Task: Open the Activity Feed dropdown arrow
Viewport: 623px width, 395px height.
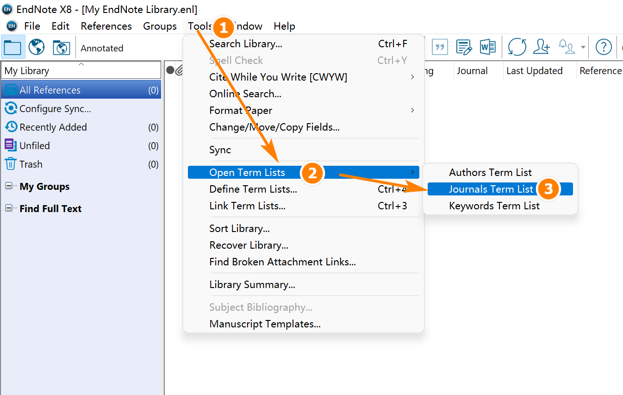Action: pos(583,47)
